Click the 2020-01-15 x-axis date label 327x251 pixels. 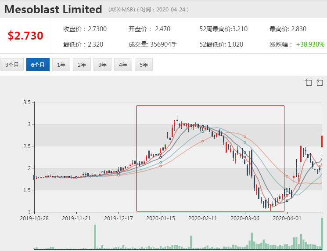tap(161, 218)
